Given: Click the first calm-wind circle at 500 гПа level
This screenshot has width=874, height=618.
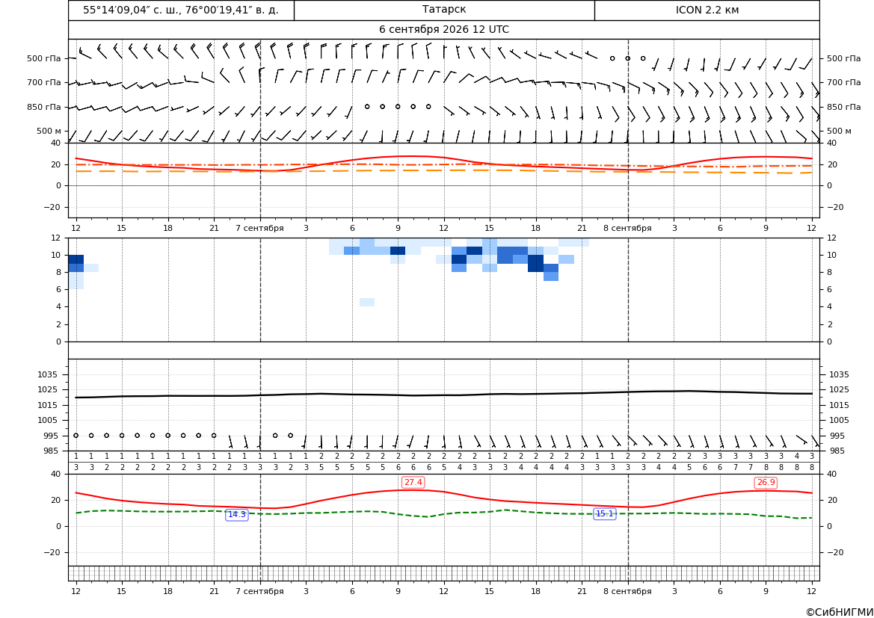Looking at the screenshot, I should [x=612, y=58].
